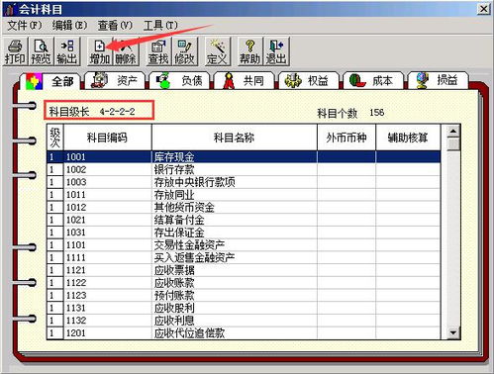Select the row 存出保证金
Viewport: 494px width, 374px height.
[x=244, y=233]
